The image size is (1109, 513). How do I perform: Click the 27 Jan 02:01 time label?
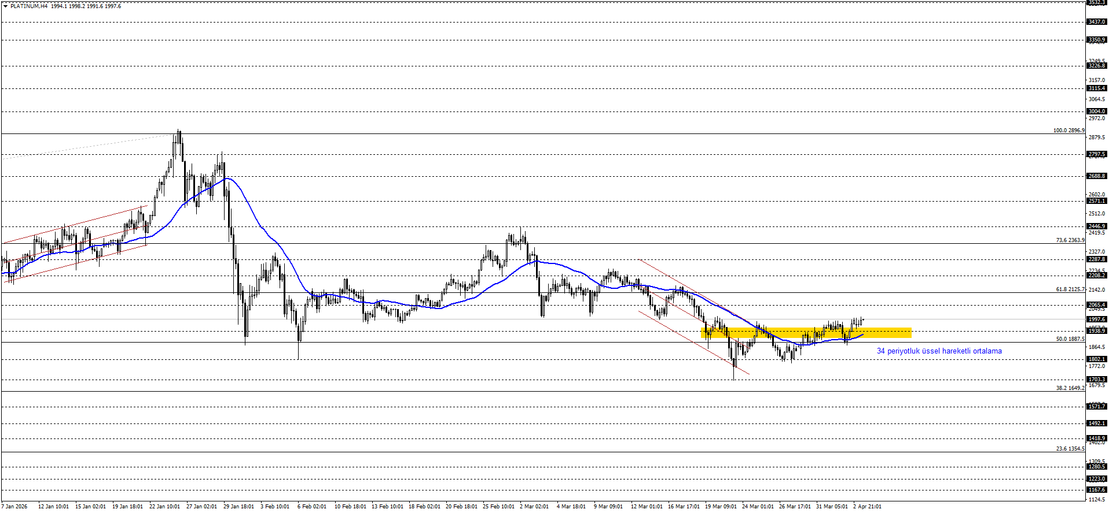pyautogui.click(x=201, y=507)
